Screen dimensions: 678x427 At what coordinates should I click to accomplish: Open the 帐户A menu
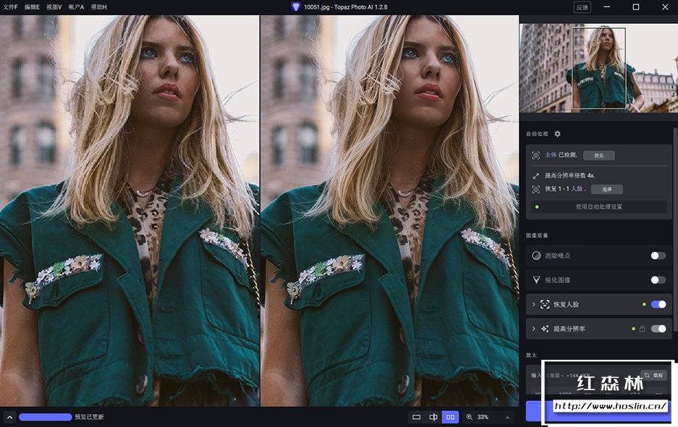click(76, 7)
